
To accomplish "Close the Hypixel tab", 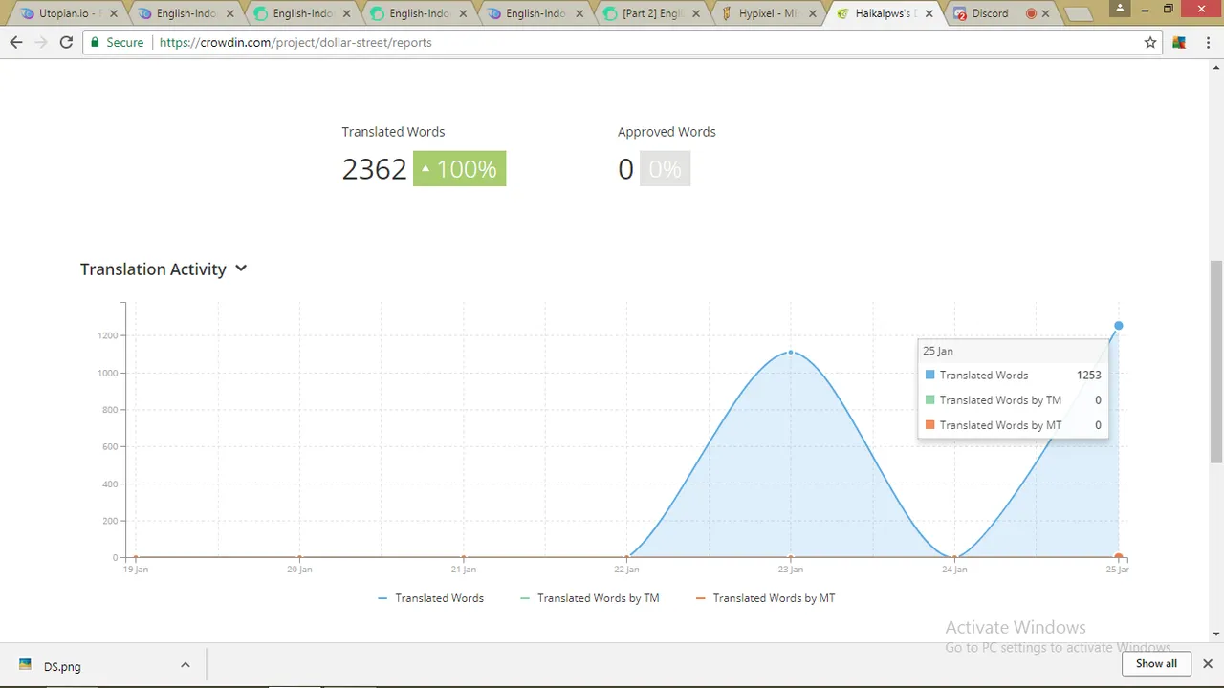I will point(812,14).
